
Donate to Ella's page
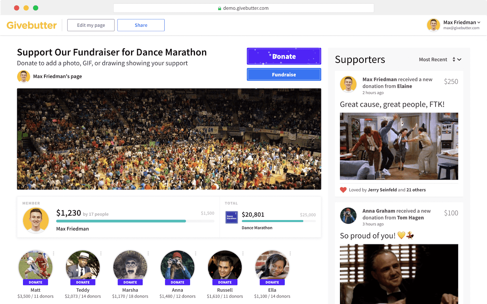point(272,282)
